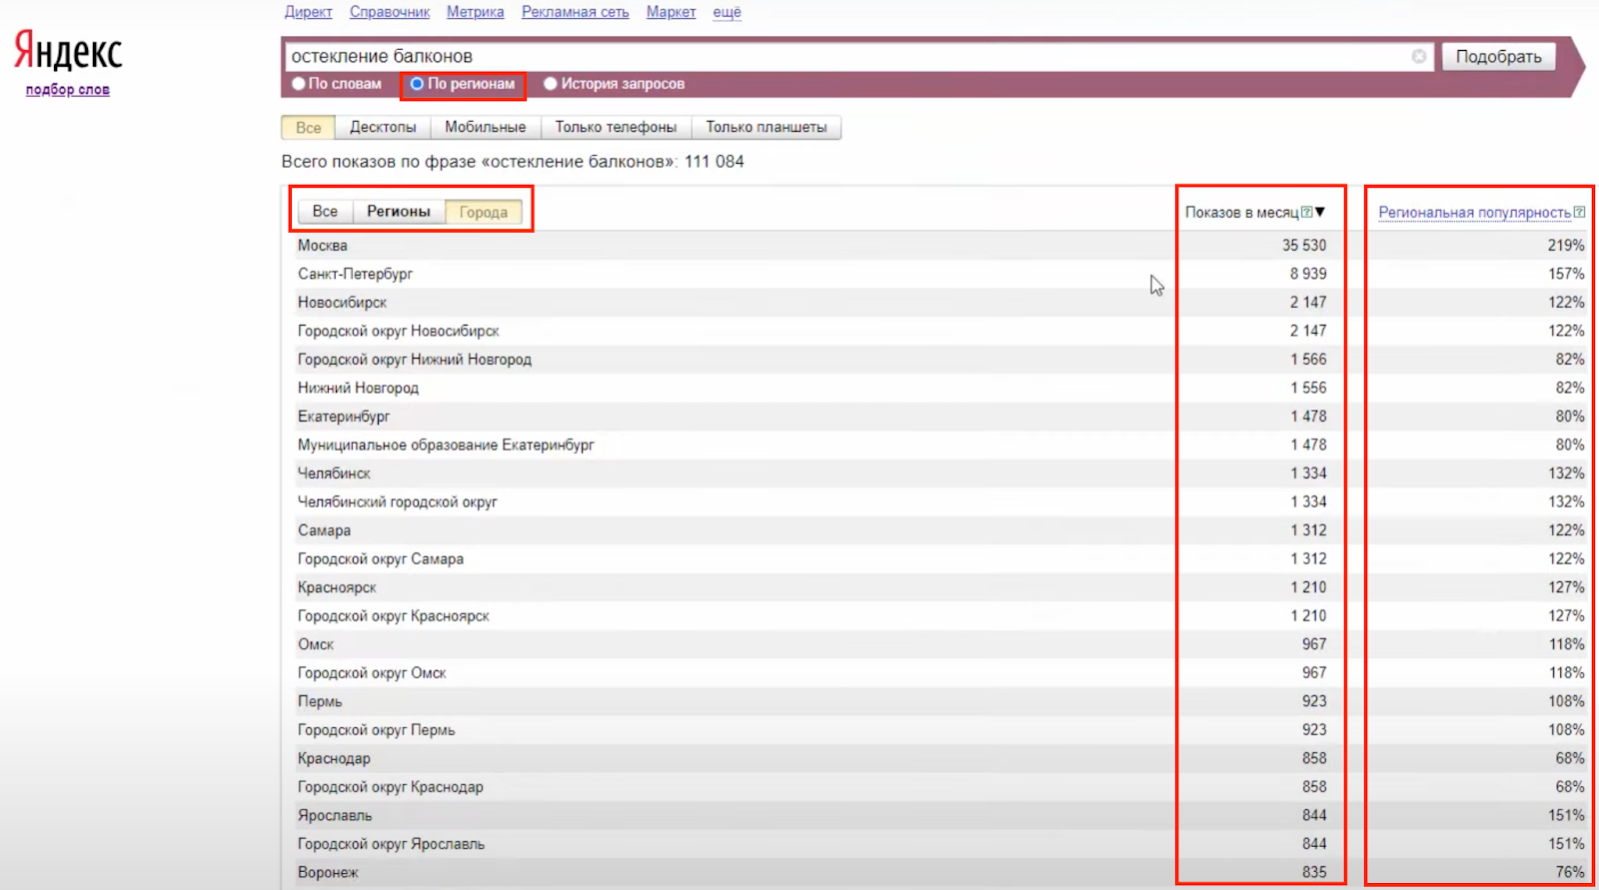Click help icon beside Региональная популярность
The height and width of the screenshot is (890, 1599).
(1579, 212)
